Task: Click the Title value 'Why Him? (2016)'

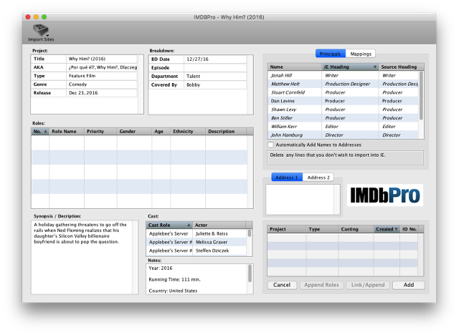Action: (x=102, y=59)
